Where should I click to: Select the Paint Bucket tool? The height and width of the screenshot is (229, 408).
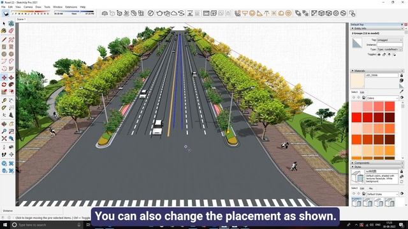tap(4, 31)
